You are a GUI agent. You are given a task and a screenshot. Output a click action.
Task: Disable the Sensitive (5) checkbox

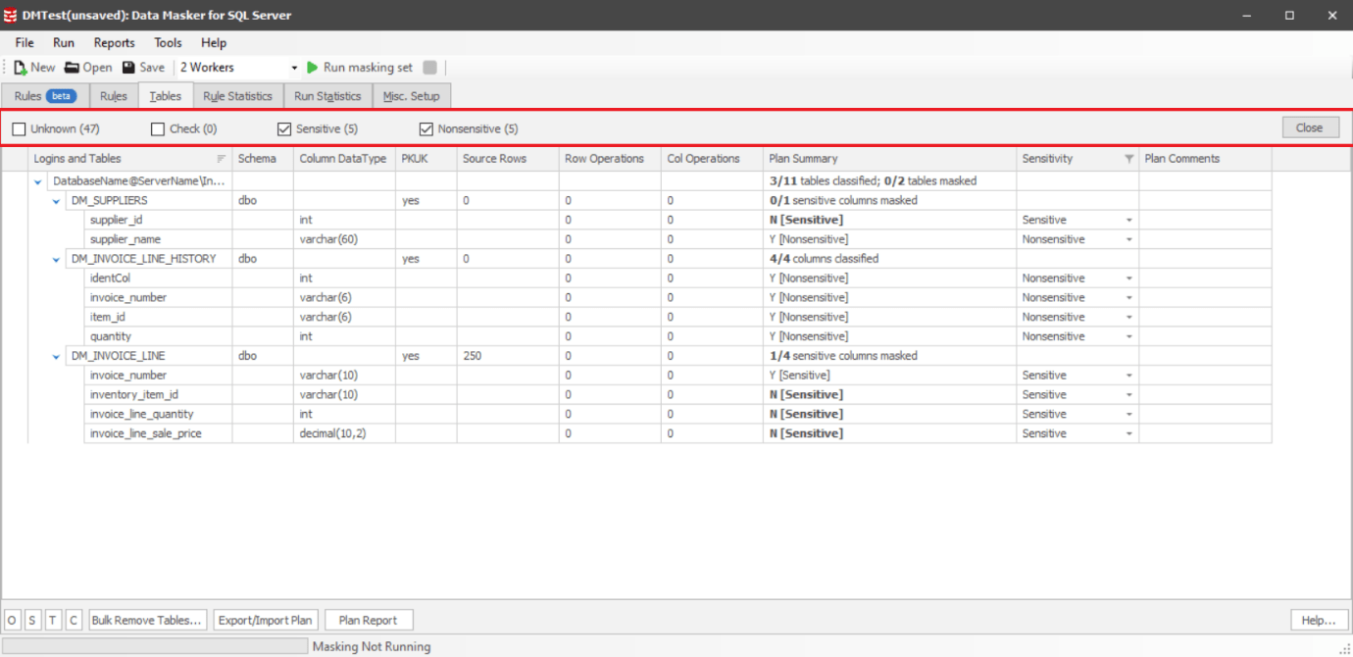(284, 128)
